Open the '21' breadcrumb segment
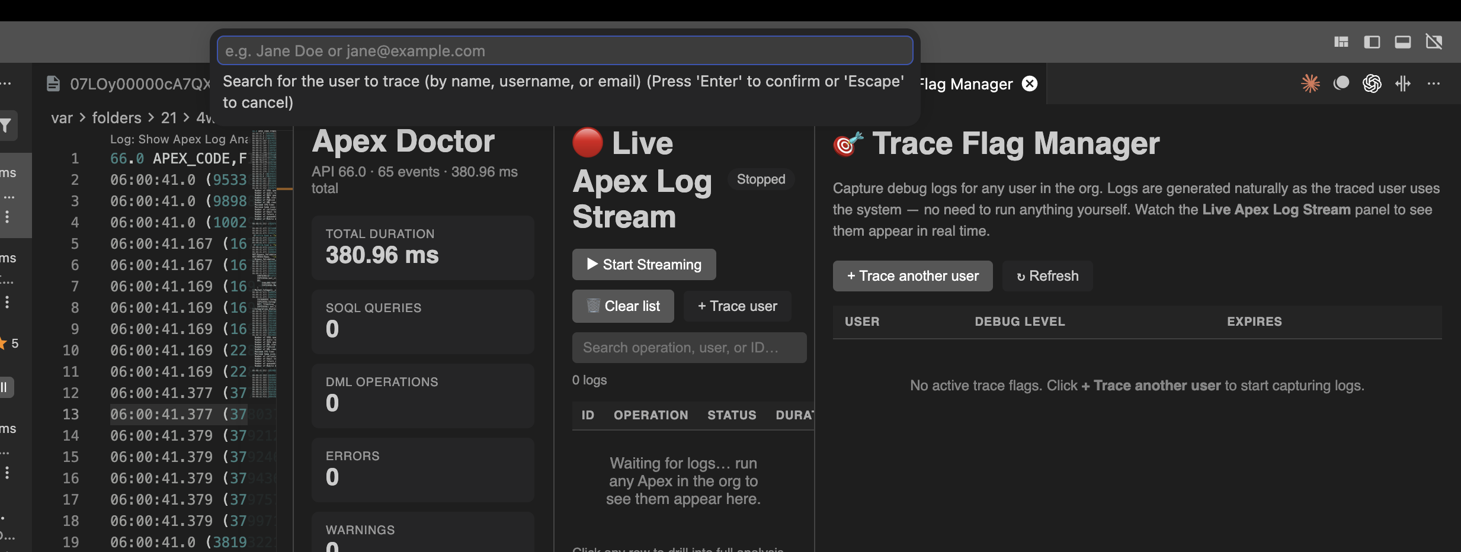The image size is (1461, 552). point(169,118)
